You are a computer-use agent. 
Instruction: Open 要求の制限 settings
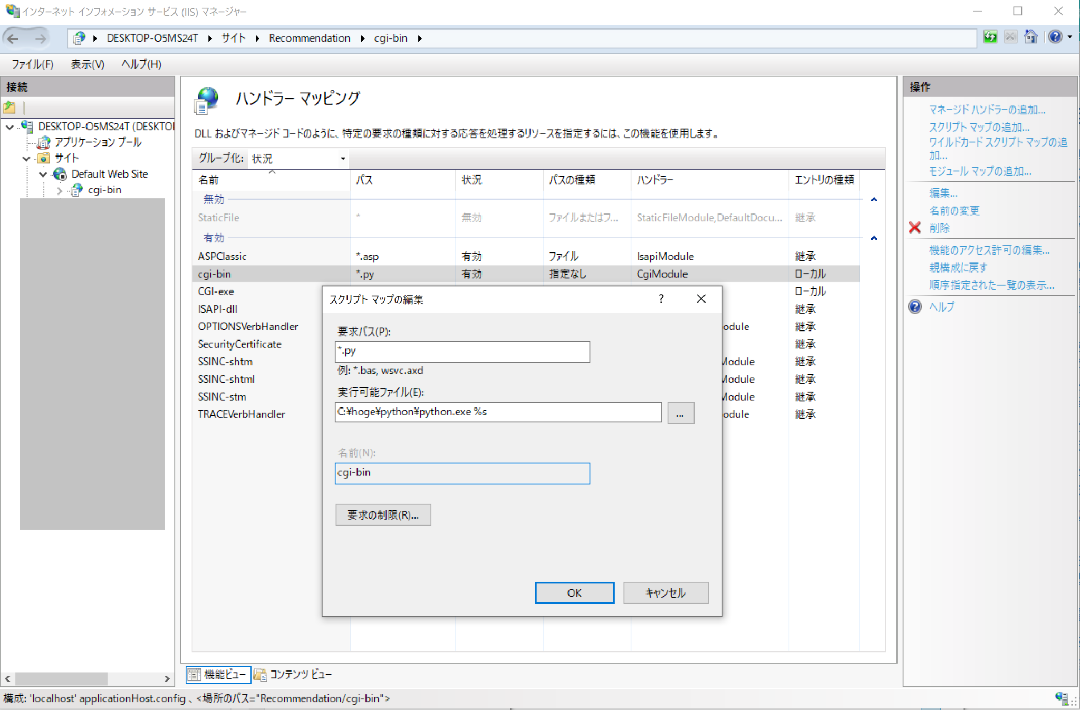pos(383,514)
